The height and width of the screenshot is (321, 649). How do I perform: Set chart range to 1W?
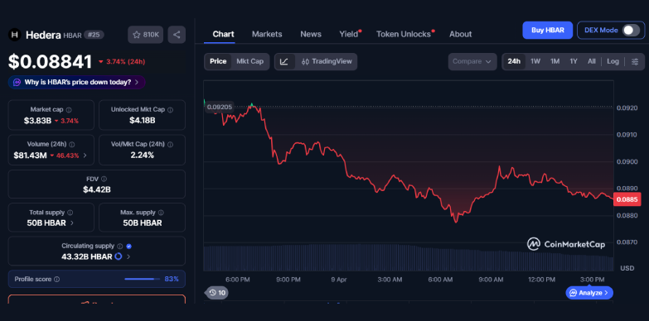pos(535,61)
